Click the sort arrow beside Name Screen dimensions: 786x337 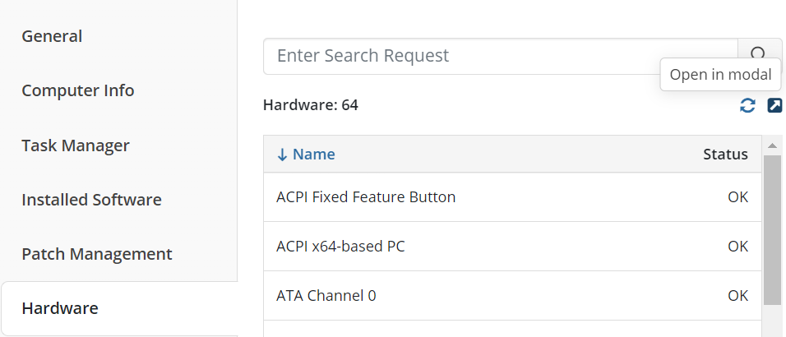tap(282, 155)
